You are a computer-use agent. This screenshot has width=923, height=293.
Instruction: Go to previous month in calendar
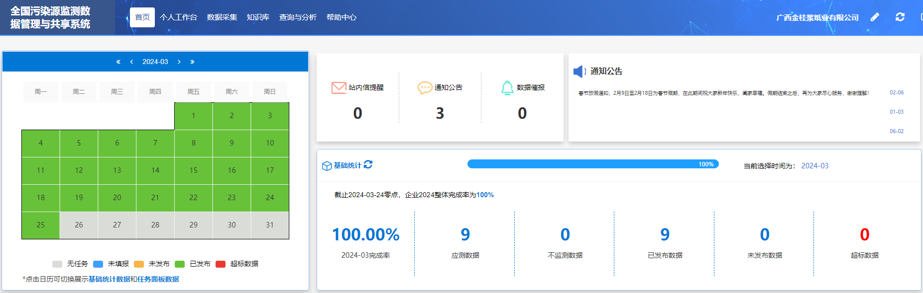click(131, 62)
